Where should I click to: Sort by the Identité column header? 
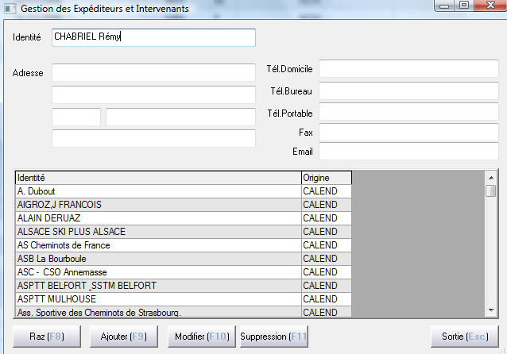(157, 178)
